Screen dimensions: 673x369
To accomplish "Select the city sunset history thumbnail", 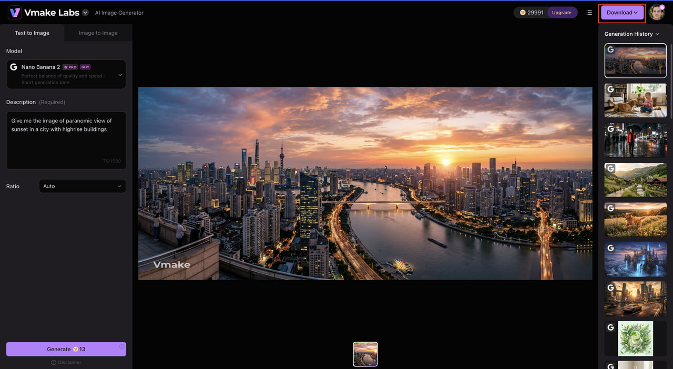I will tap(636, 60).
